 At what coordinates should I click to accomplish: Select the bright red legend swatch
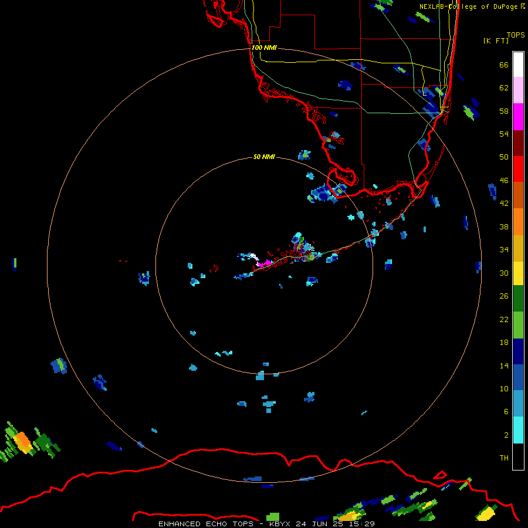click(x=518, y=169)
